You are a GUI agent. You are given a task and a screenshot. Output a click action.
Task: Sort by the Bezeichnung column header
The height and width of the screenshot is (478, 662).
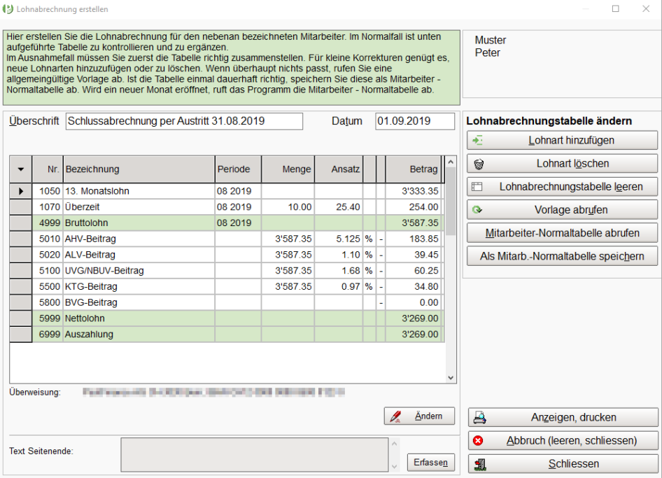tap(138, 169)
